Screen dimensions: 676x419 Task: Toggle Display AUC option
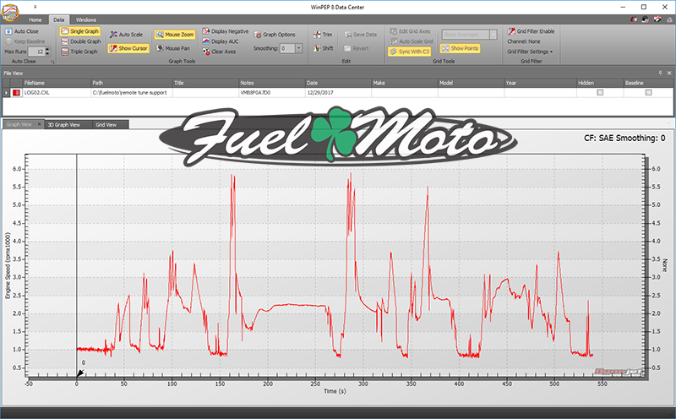(221, 41)
